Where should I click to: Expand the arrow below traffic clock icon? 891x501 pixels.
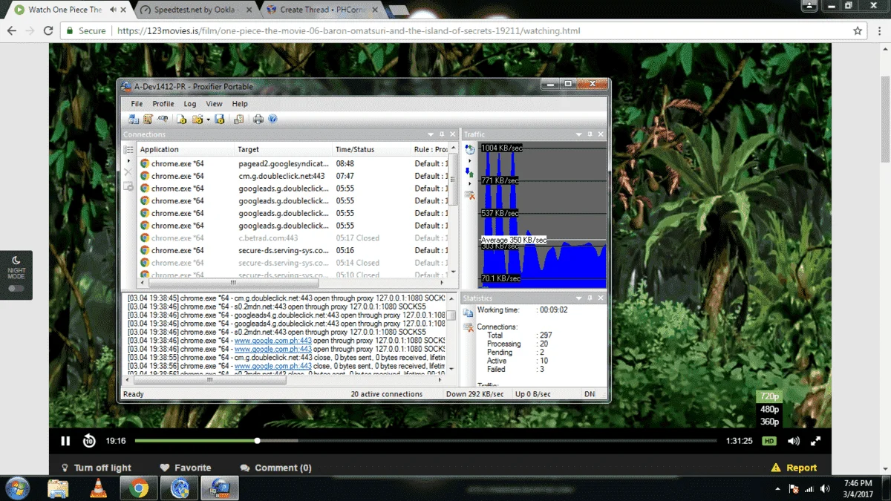469,160
